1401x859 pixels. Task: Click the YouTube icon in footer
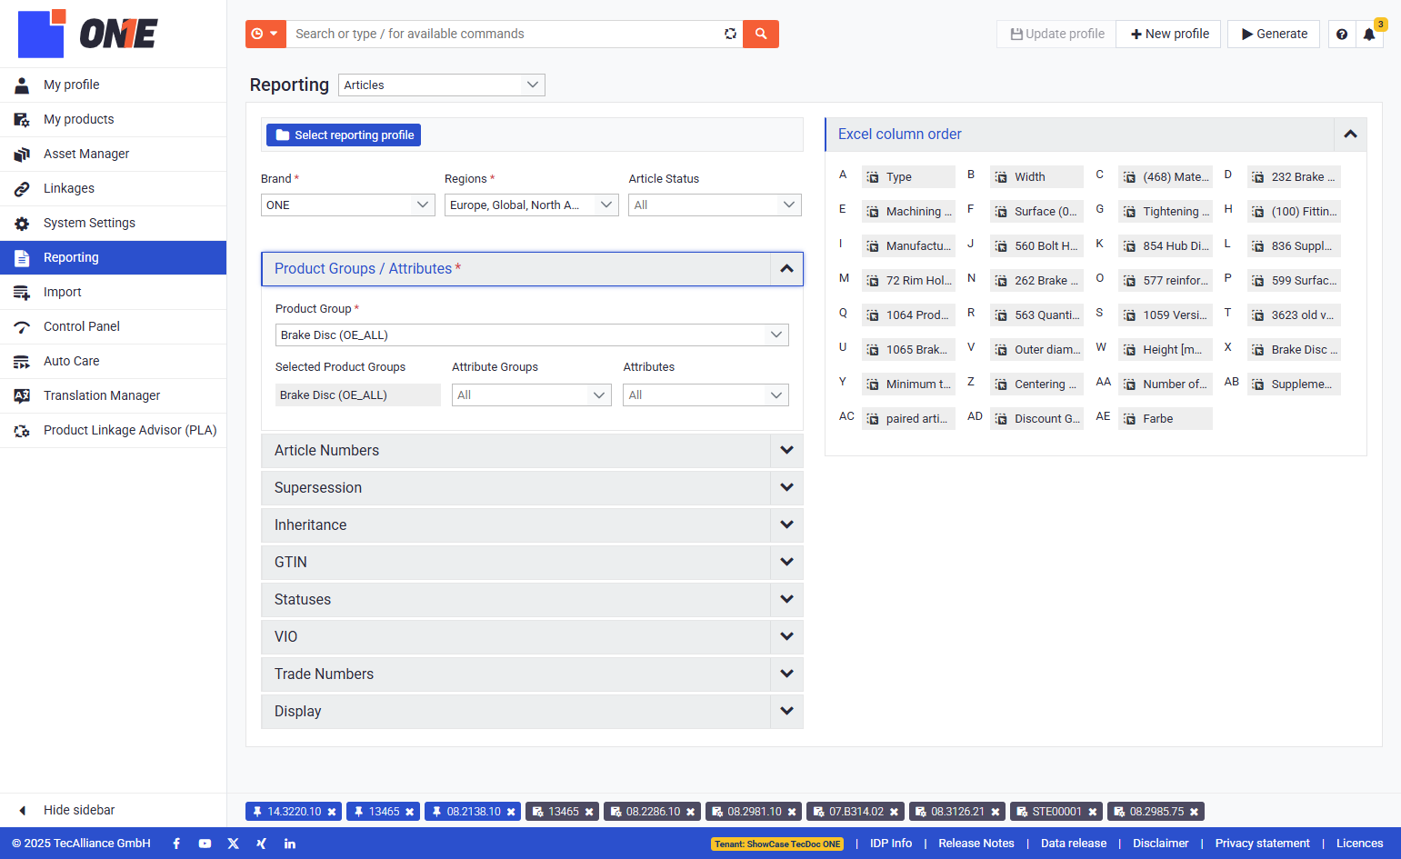pyautogui.click(x=205, y=844)
